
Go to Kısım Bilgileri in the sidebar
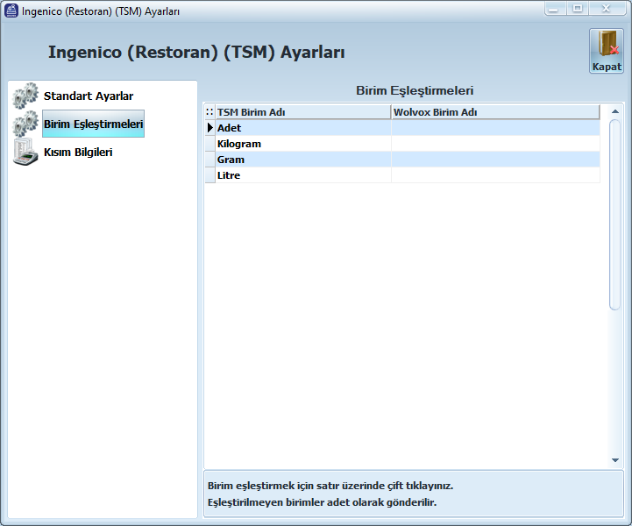point(78,153)
